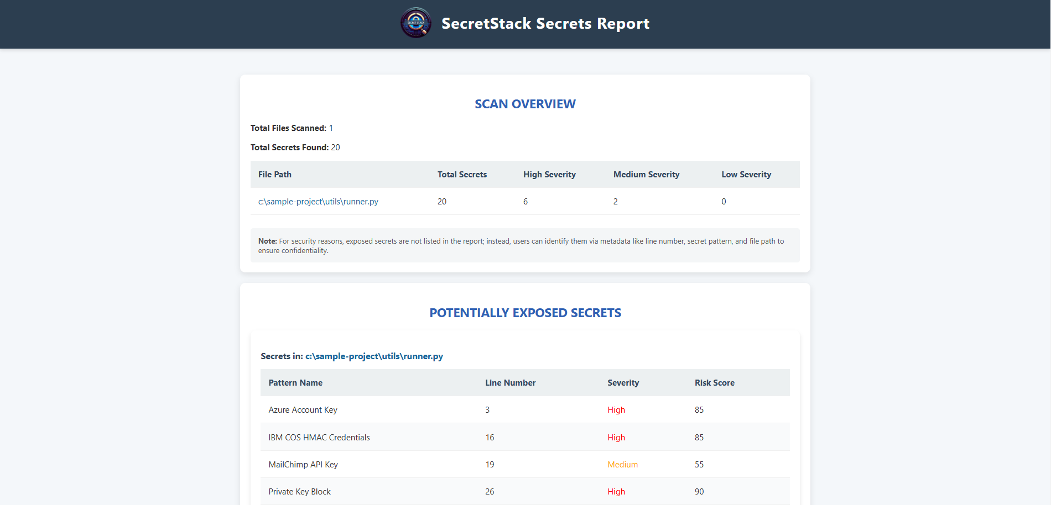Click line number 19 of MailChimp API Key

490,465
